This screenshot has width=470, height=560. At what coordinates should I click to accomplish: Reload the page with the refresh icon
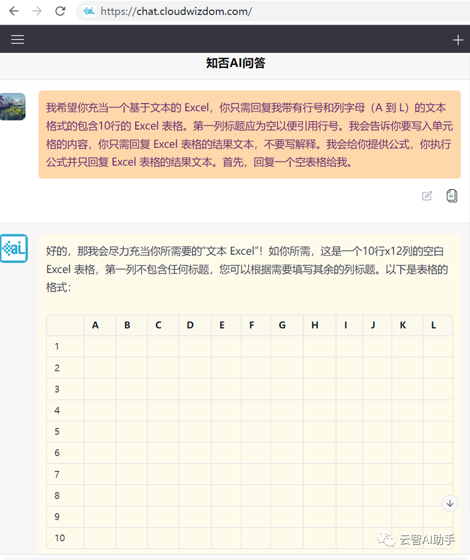(60, 11)
